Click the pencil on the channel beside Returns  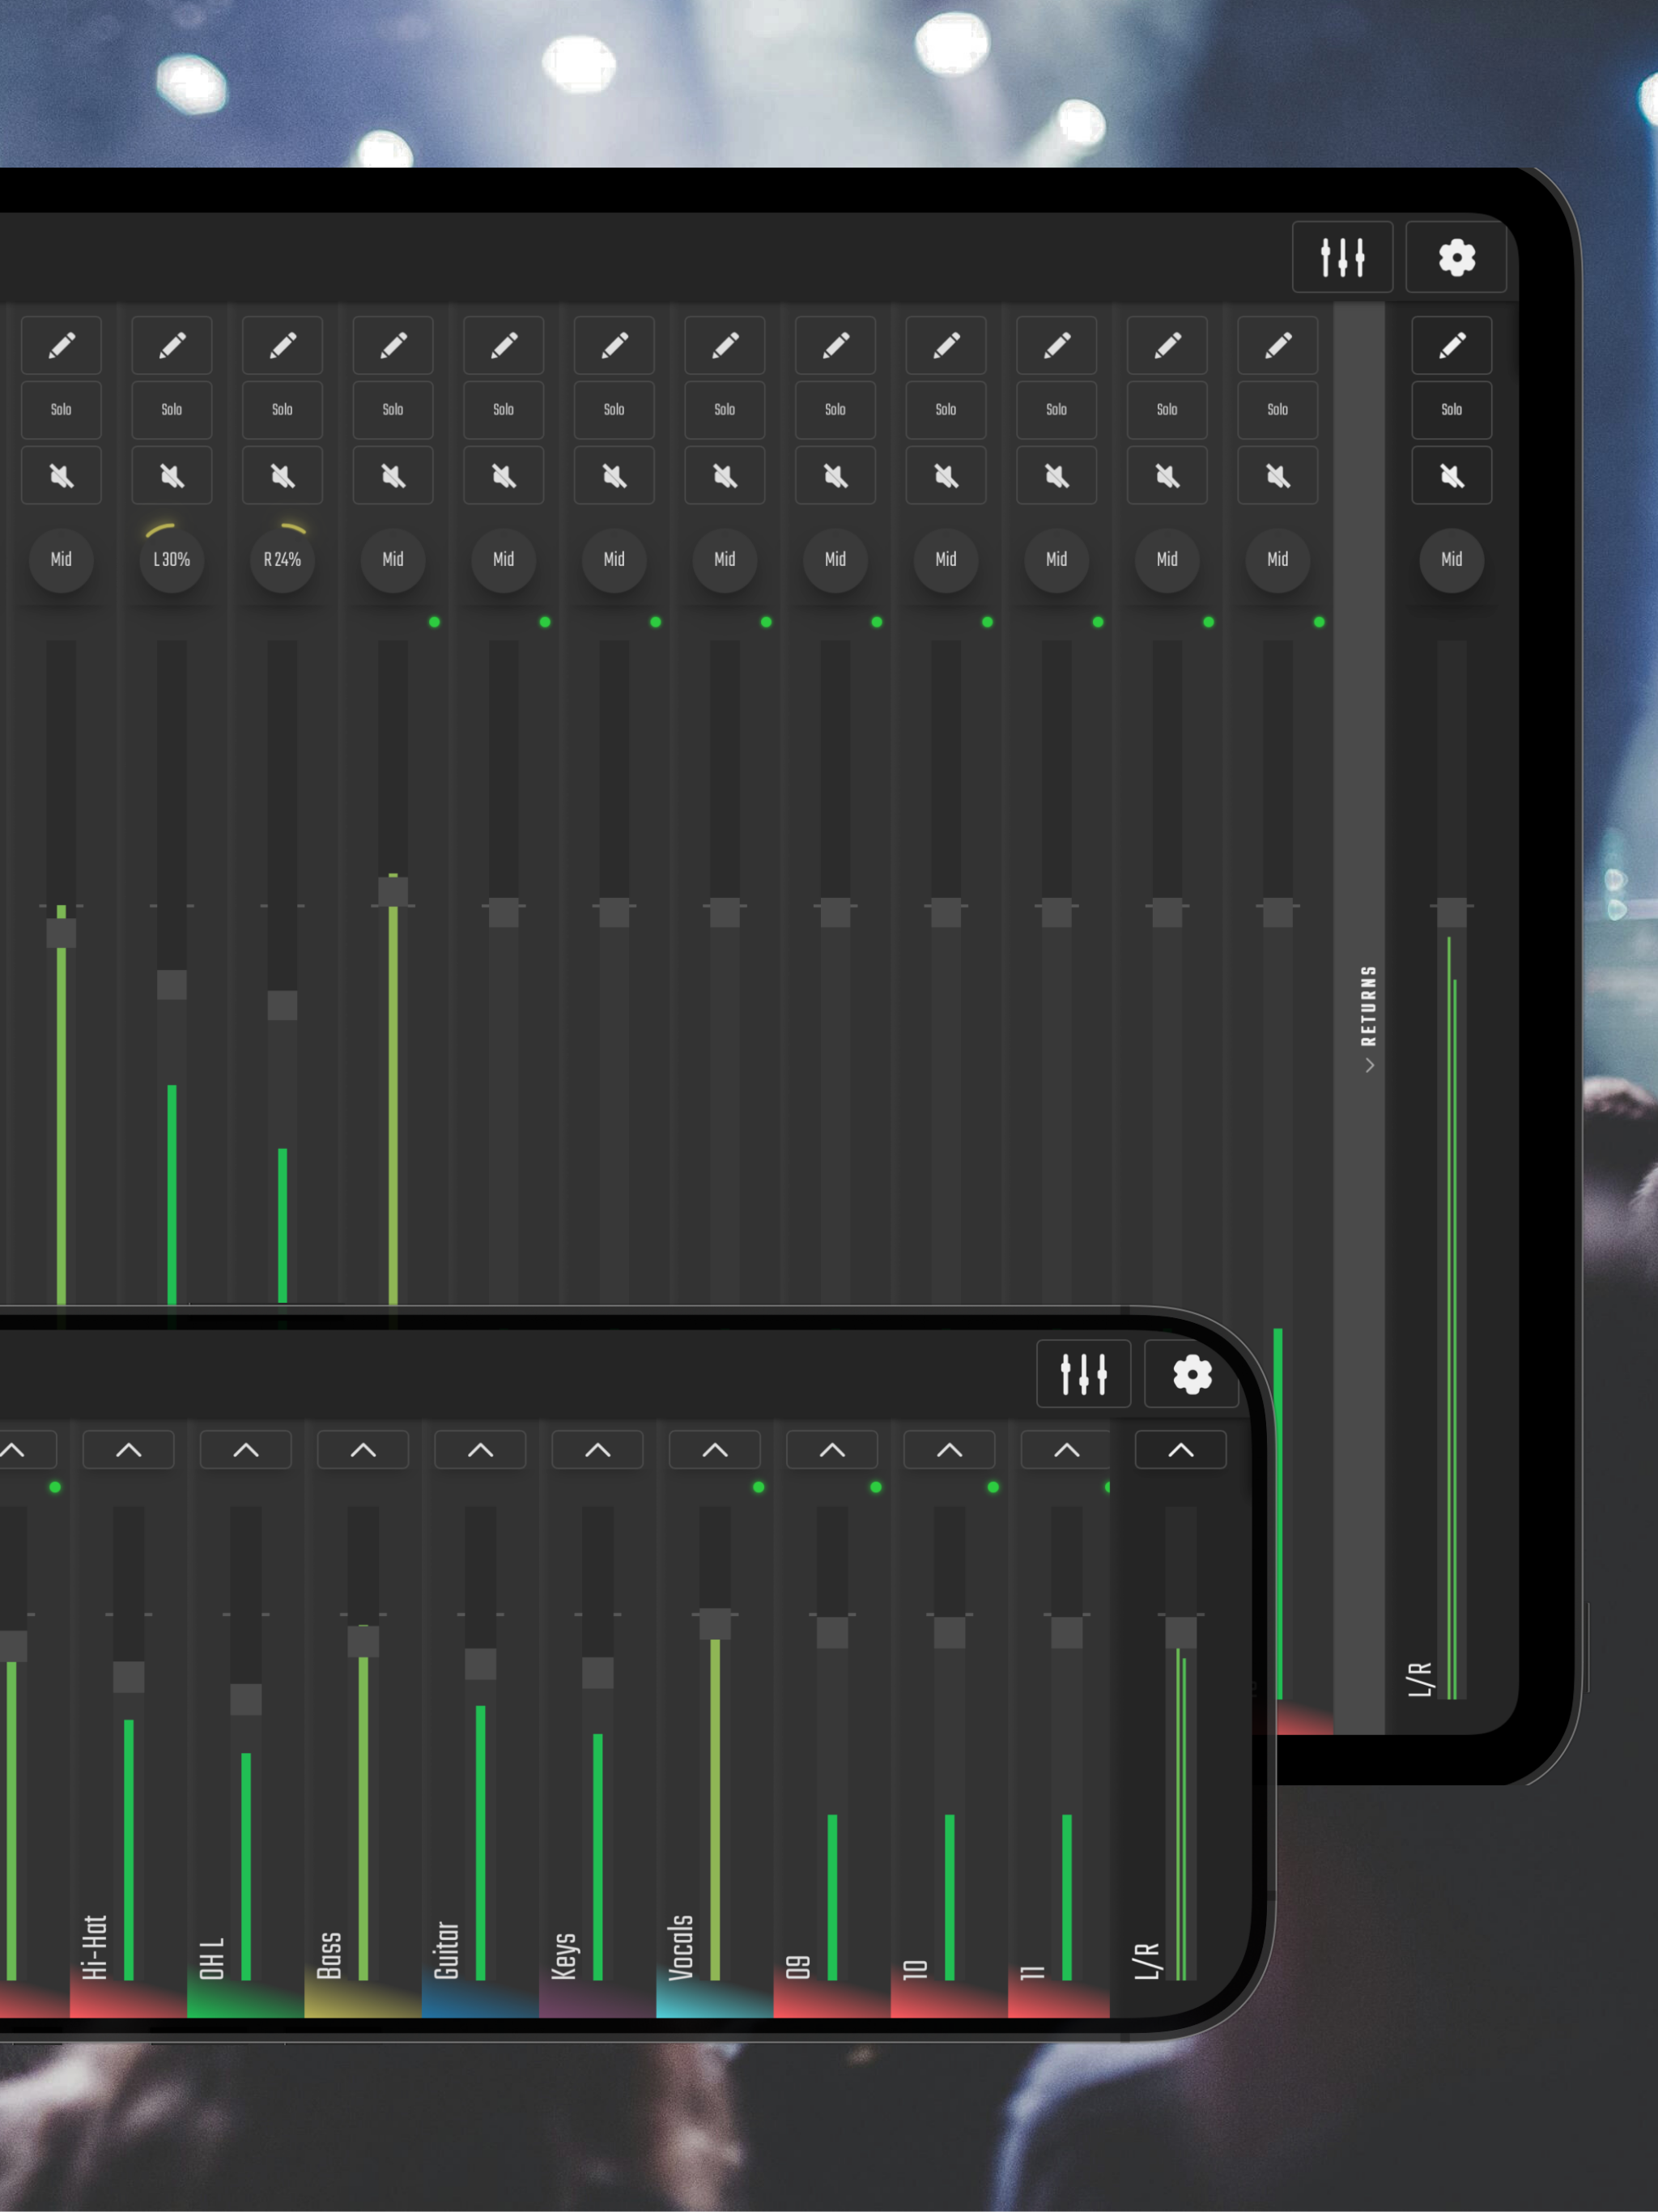pos(1278,345)
